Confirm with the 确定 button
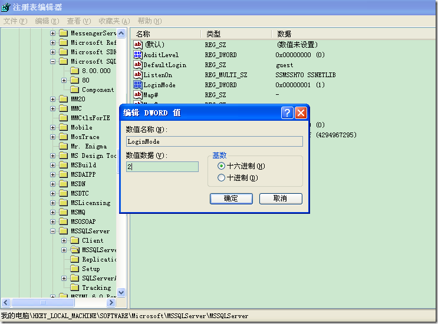This screenshot has height=324, width=438. (x=231, y=199)
